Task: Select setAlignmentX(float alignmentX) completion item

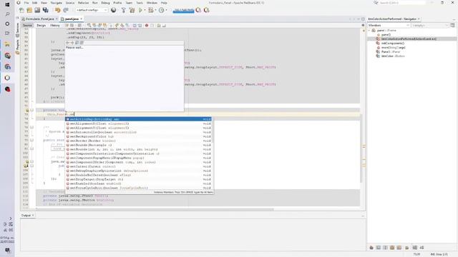Action: click(x=138, y=124)
